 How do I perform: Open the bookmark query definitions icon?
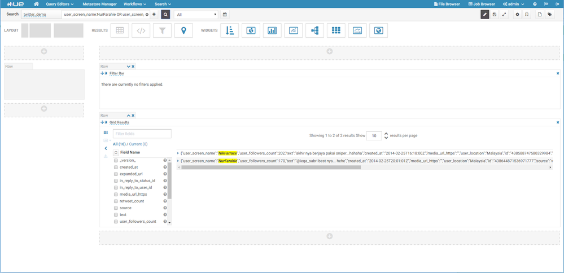pos(527,14)
